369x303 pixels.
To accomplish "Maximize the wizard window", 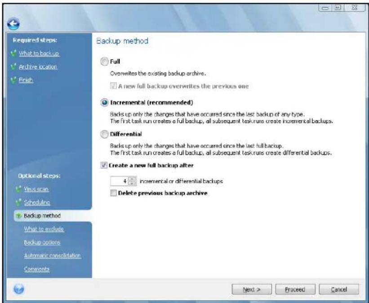I will (338, 8).
